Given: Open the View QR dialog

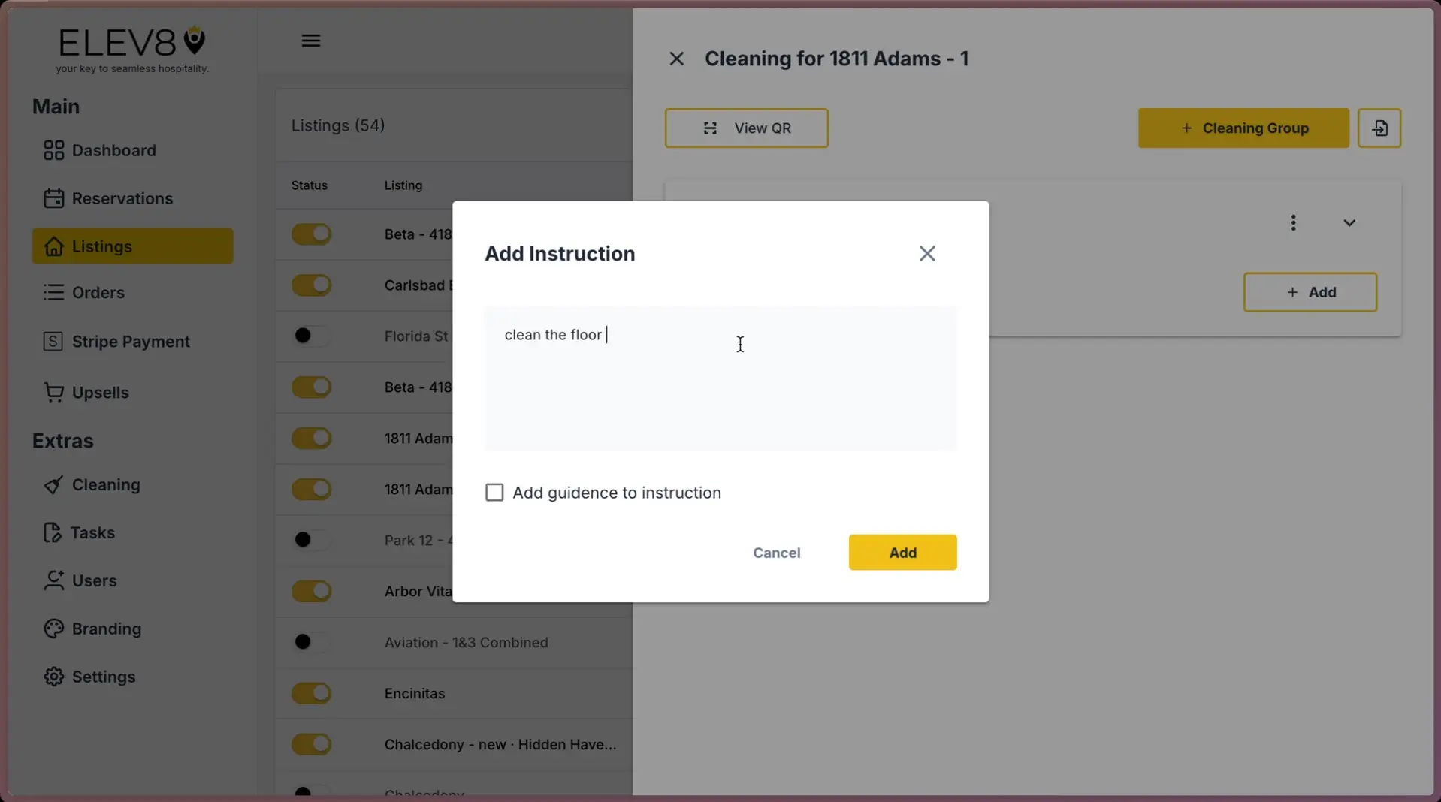Looking at the screenshot, I should (x=745, y=128).
